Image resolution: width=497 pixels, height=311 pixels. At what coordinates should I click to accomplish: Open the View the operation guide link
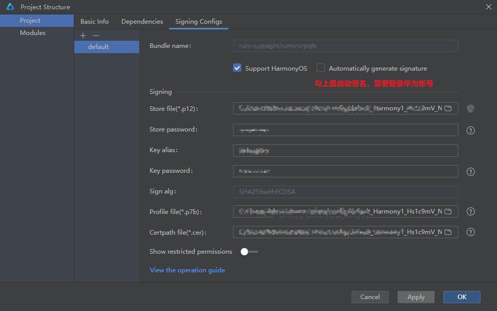tap(187, 270)
